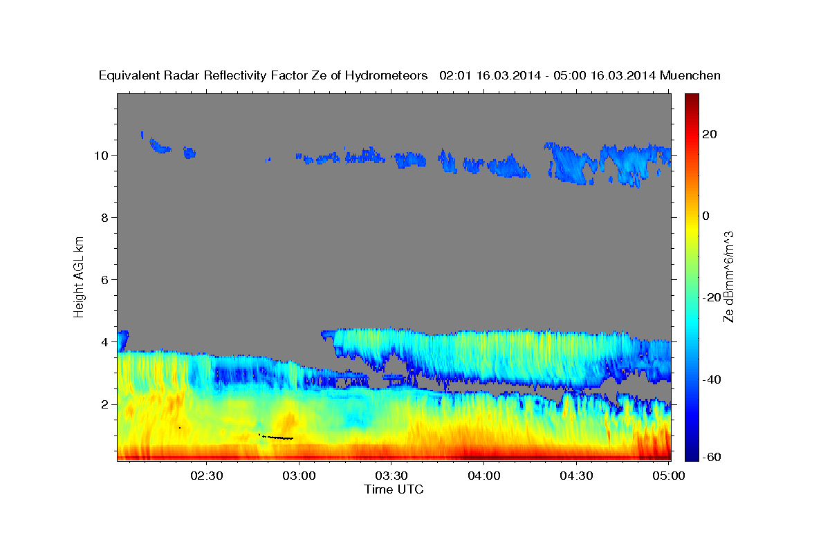Click the 'Ze dBmm^6/m^3' colorbar unit label
This screenshot has height=553, width=830.
click(728, 276)
